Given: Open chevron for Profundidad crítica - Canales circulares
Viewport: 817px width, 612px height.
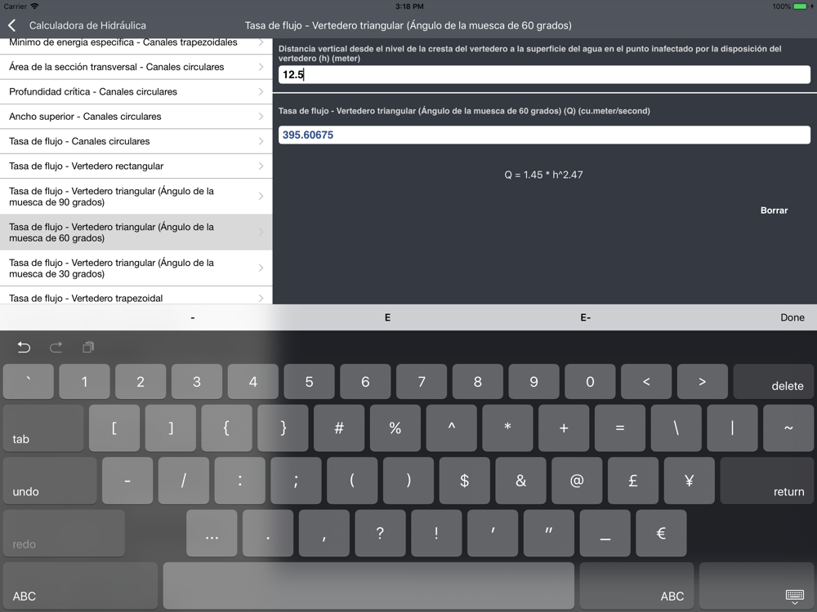Looking at the screenshot, I should point(261,91).
